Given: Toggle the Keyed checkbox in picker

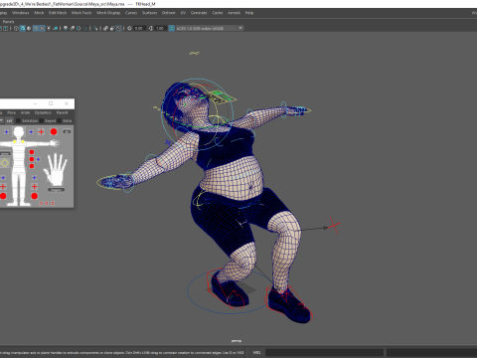Looking at the screenshot, I should click(42, 121).
